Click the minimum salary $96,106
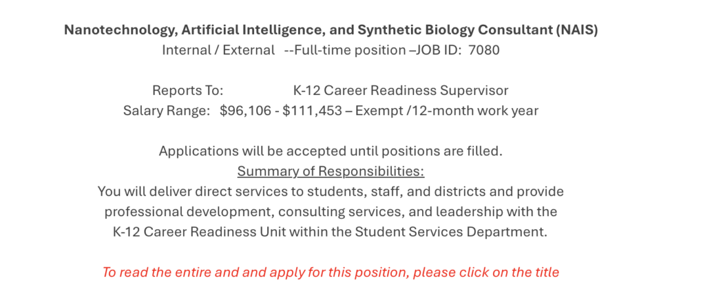701x298 pixels. (x=245, y=111)
